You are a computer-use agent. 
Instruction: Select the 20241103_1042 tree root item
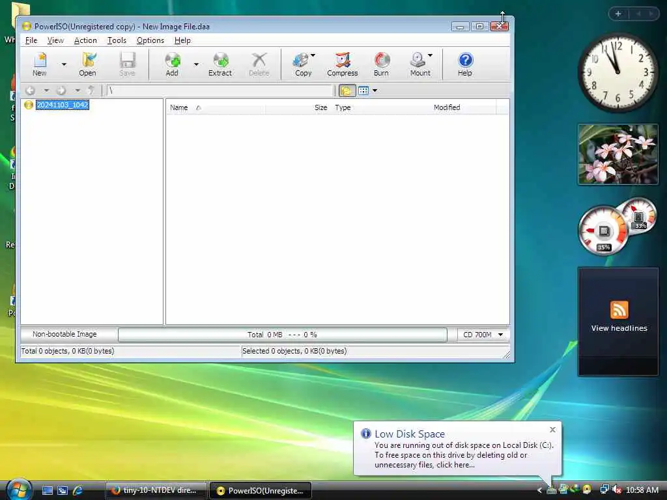coord(62,105)
